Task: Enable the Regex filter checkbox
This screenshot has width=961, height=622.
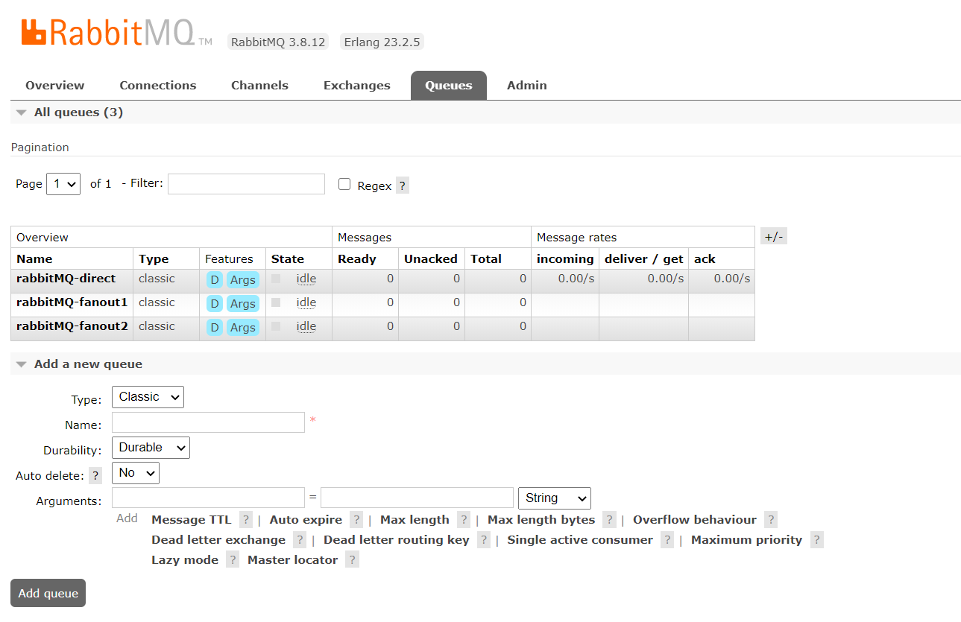Action: (x=344, y=184)
